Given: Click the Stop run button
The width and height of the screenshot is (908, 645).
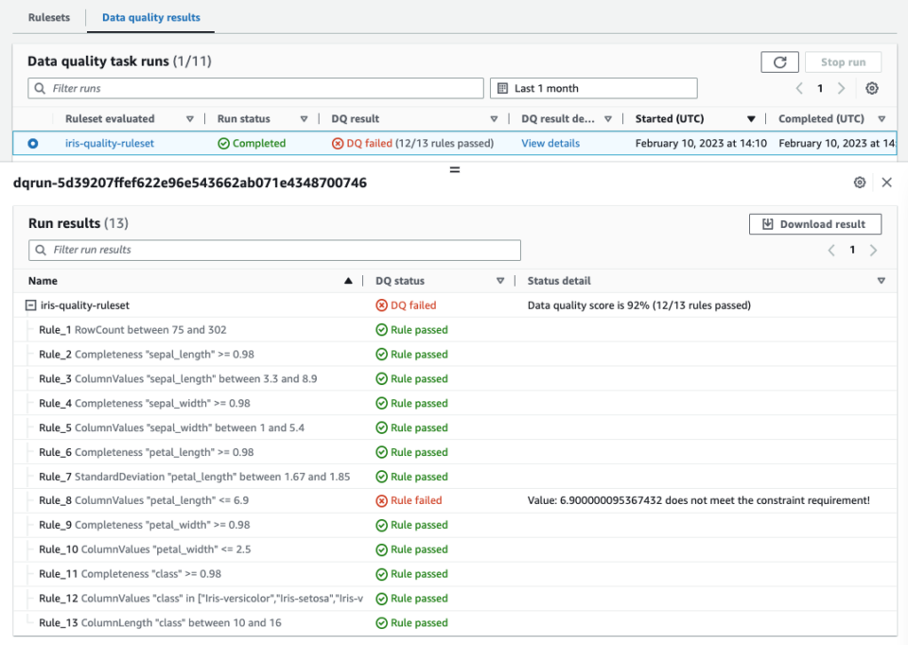Looking at the screenshot, I should click(843, 61).
